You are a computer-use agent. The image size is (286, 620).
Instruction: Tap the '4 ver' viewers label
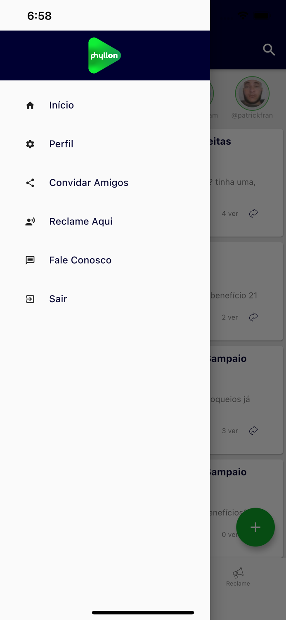pyautogui.click(x=229, y=213)
